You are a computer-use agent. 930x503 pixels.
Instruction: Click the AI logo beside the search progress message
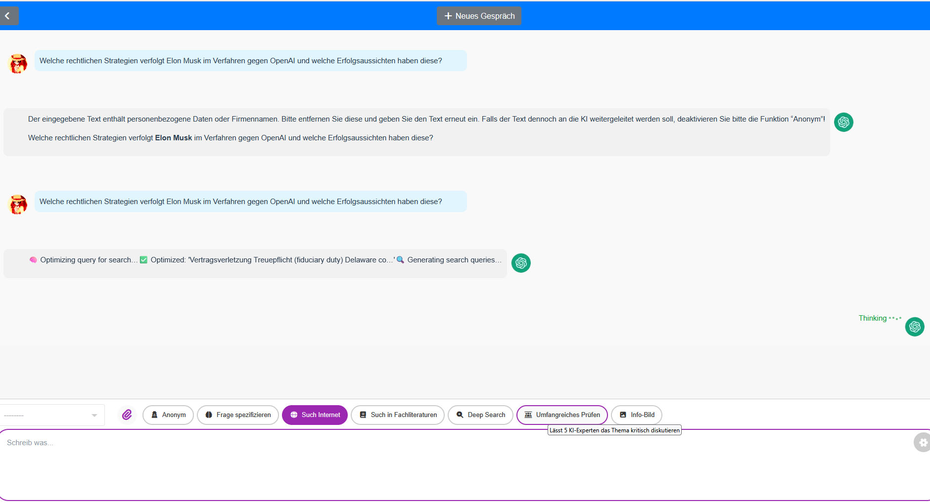coord(521,263)
